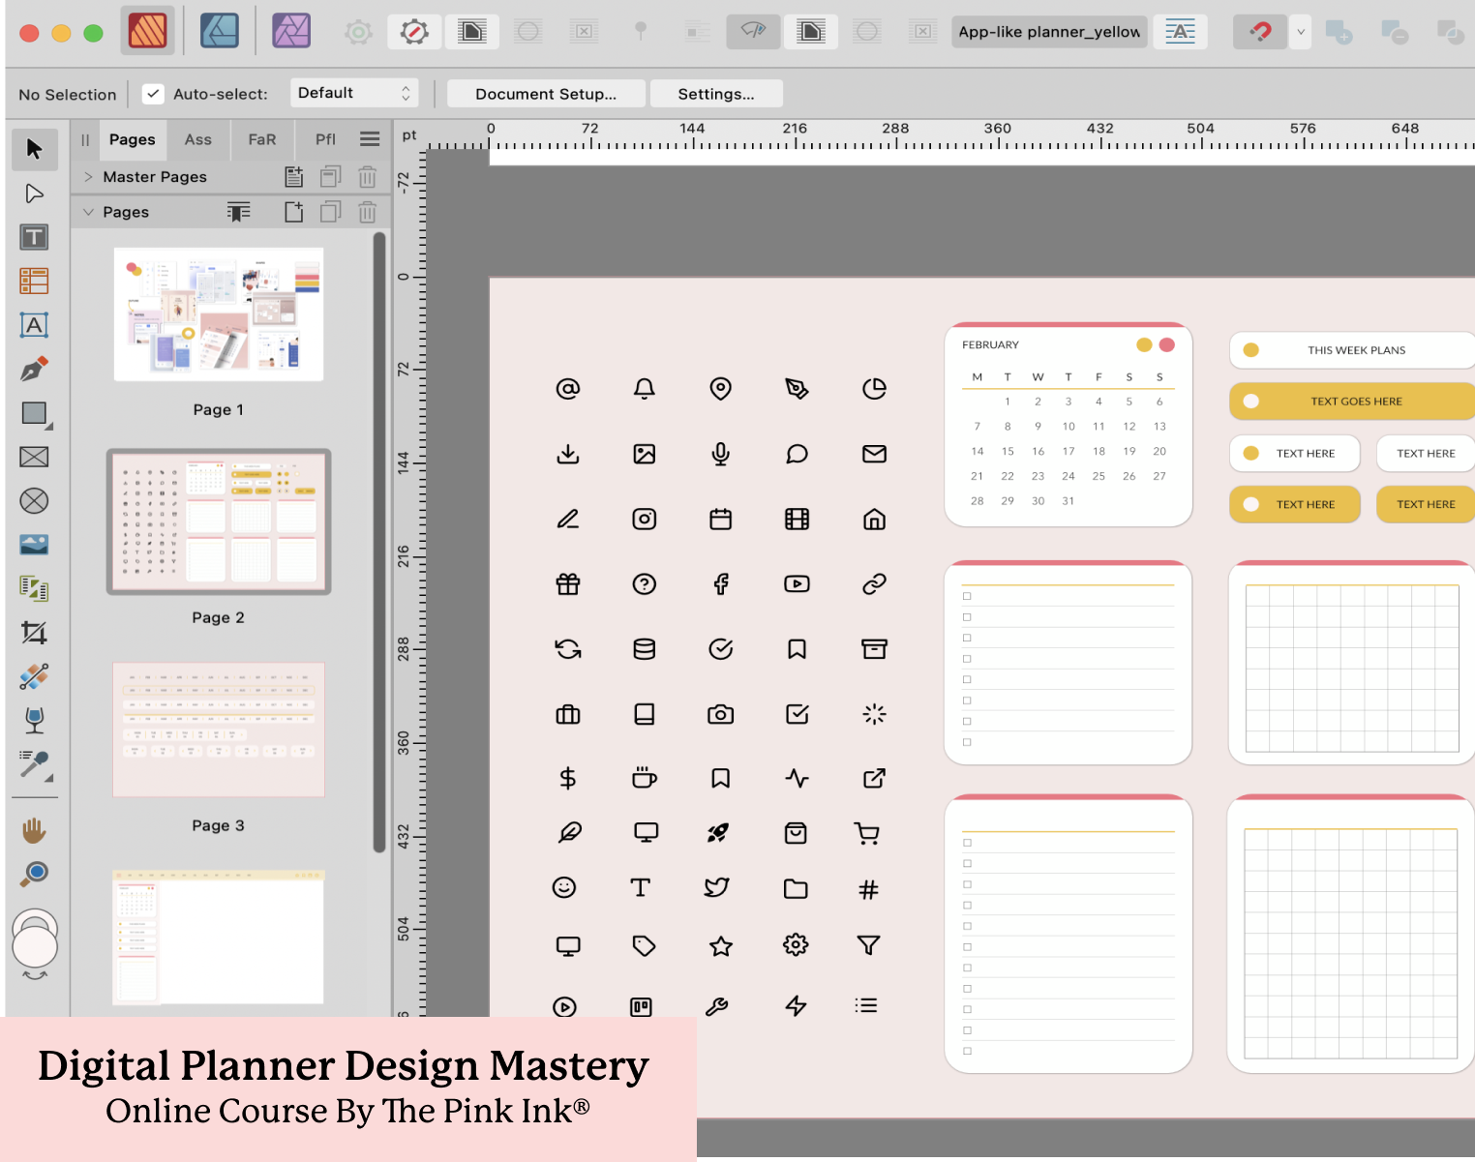Select the Picture Frame Rectangle tool
Image resolution: width=1475 pixels, height=1162 pixels.
pyautogui.click(x=34, y=457)
